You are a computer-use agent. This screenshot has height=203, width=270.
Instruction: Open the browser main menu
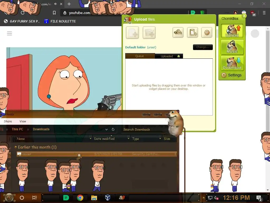coord(264,13)
